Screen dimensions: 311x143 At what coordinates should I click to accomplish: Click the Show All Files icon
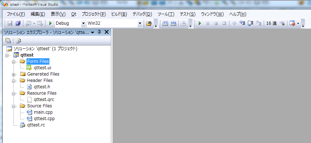click(x=18, y=41)
